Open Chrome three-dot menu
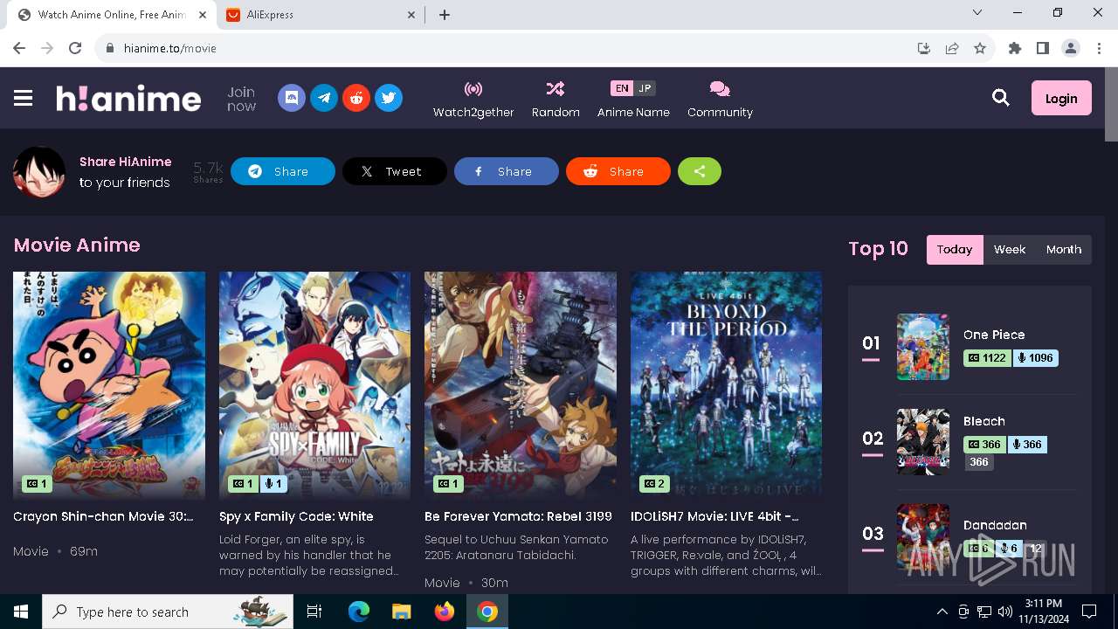 coord(1099,48)
